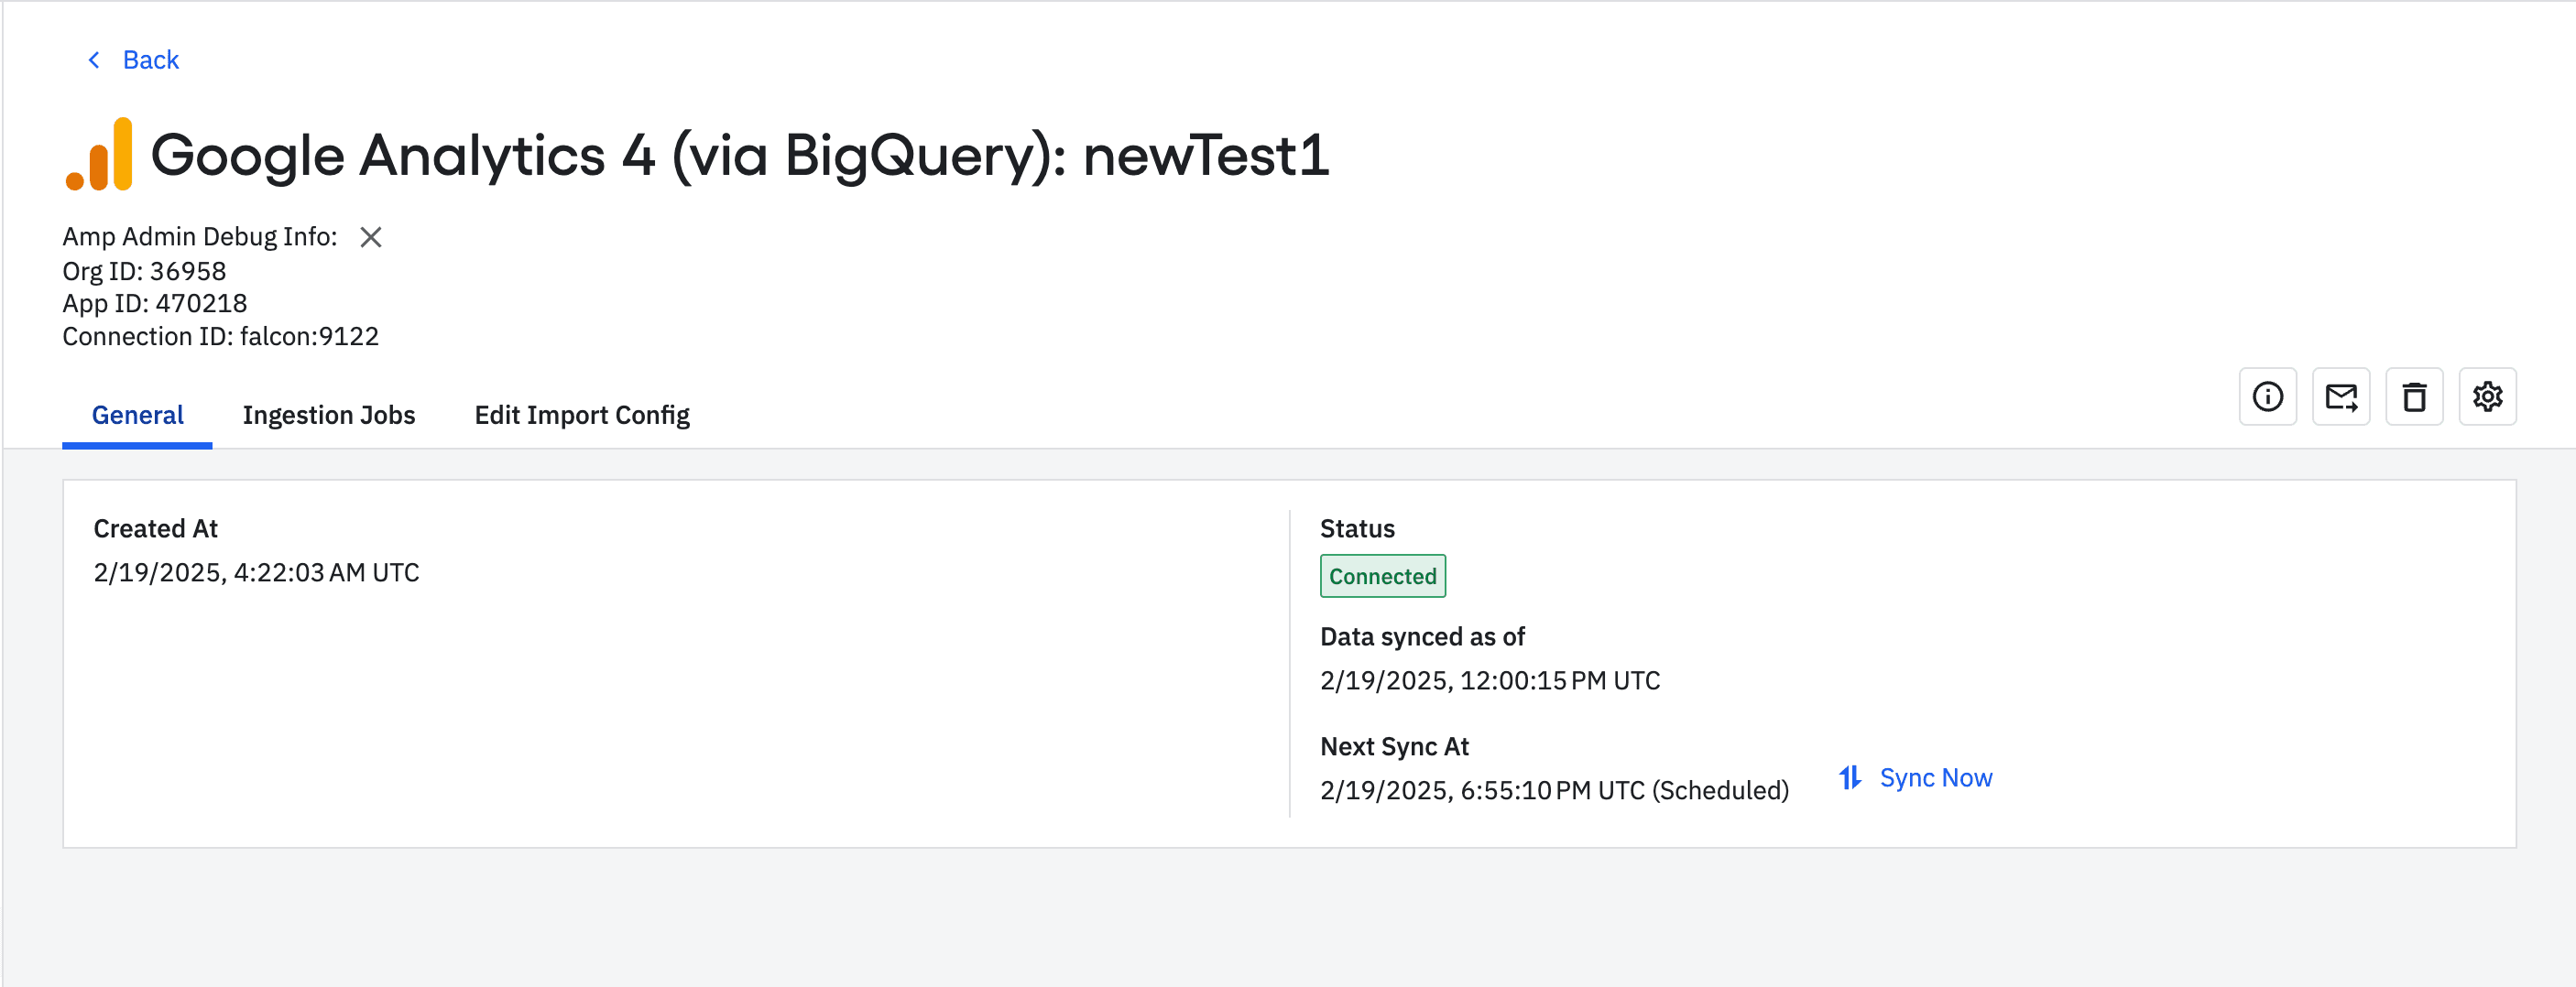The height and width of the screenshot is (987, 2576).
Task: Switch to the Ingestion Jobs tab
Action: (x=328, y=415)
